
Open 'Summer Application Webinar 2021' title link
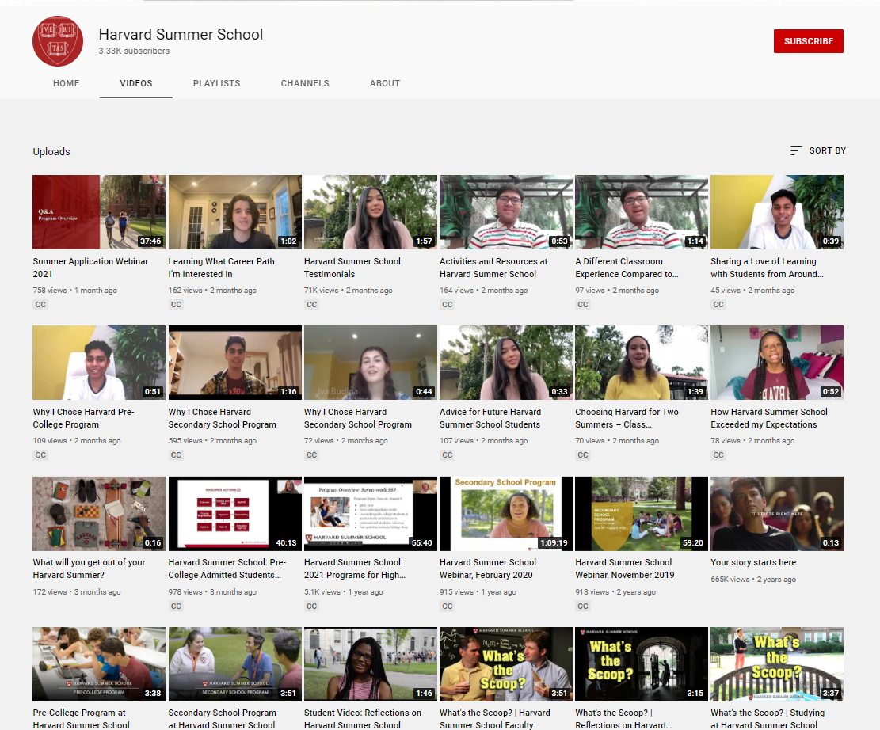[90, 268]
